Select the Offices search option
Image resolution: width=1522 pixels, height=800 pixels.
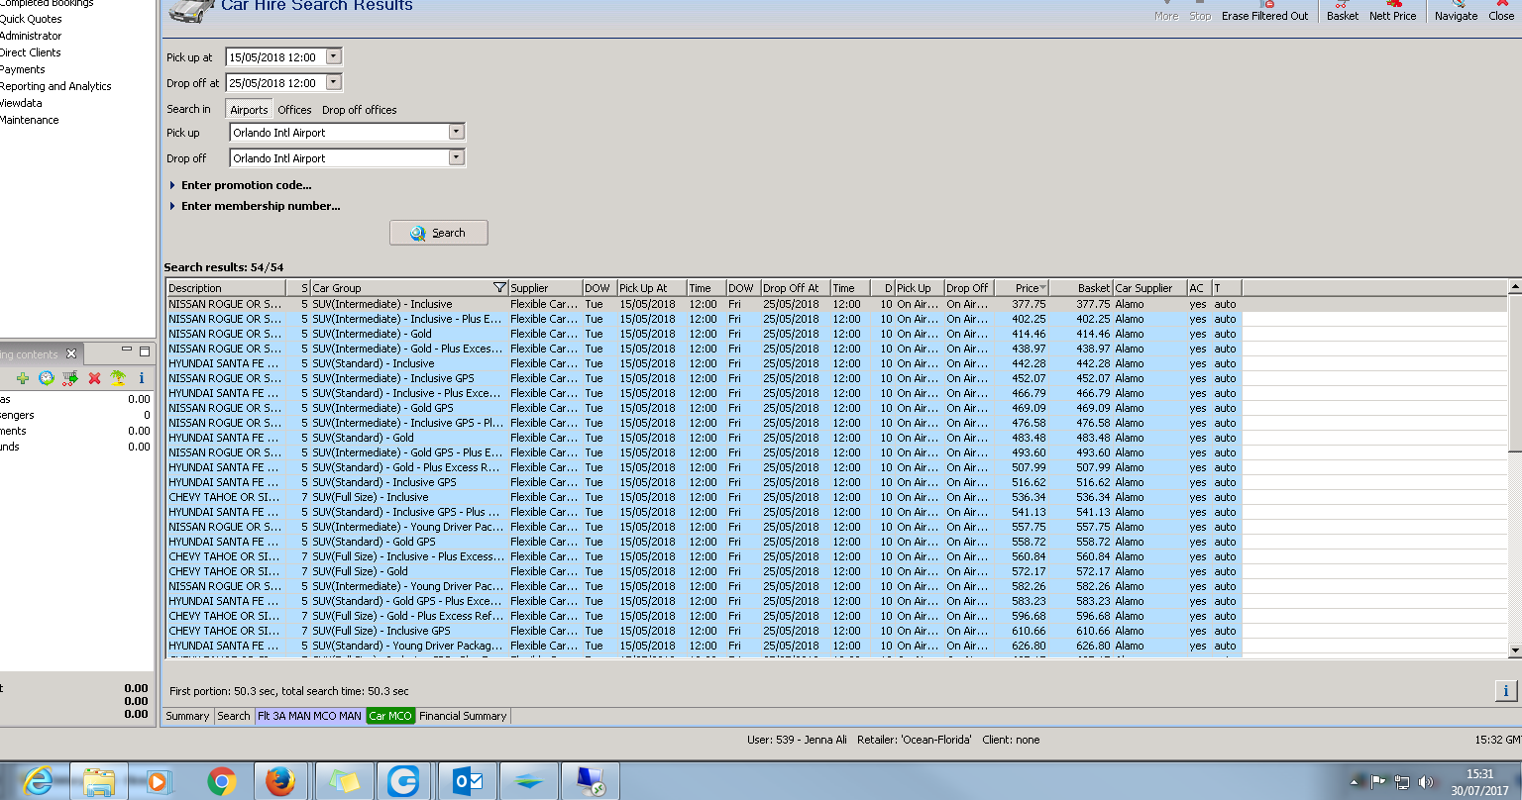coord(294,110)
